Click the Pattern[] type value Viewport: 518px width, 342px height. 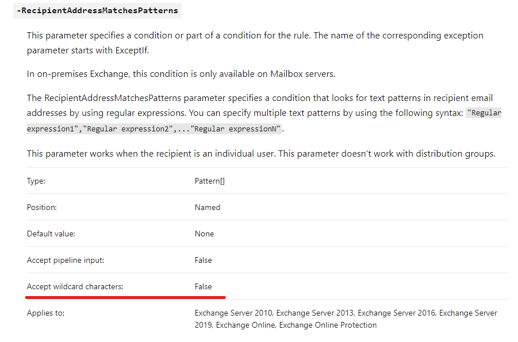tap(209, 181)
